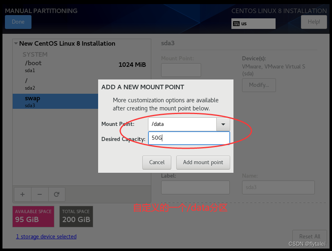The image size is (332, 251).
Task: Select the /boot sda1 partition row
Action: pyautogui.click(x=82, y=66)
